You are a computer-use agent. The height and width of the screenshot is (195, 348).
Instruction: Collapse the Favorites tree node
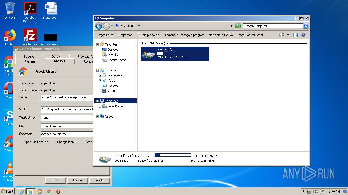coord(97,44)
